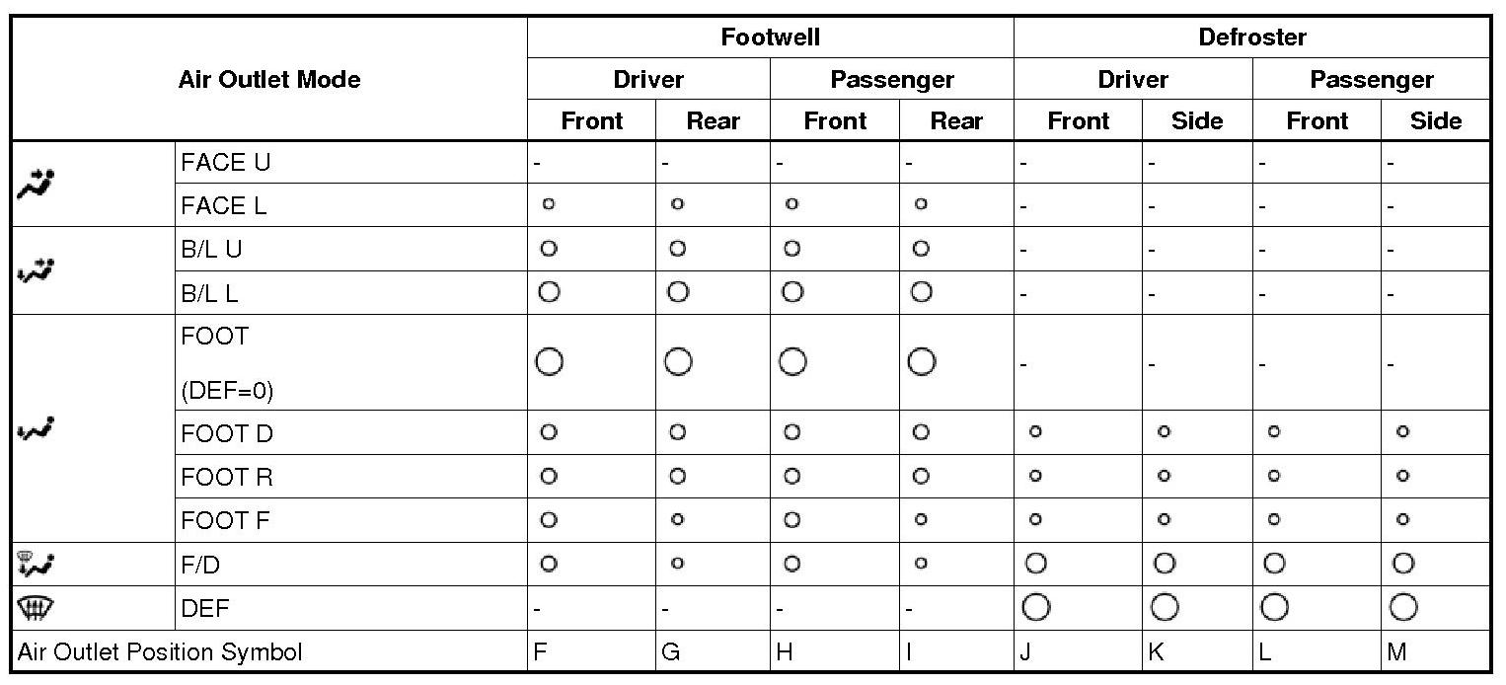Select the Footwell header cell

click(x=770, y=38)
